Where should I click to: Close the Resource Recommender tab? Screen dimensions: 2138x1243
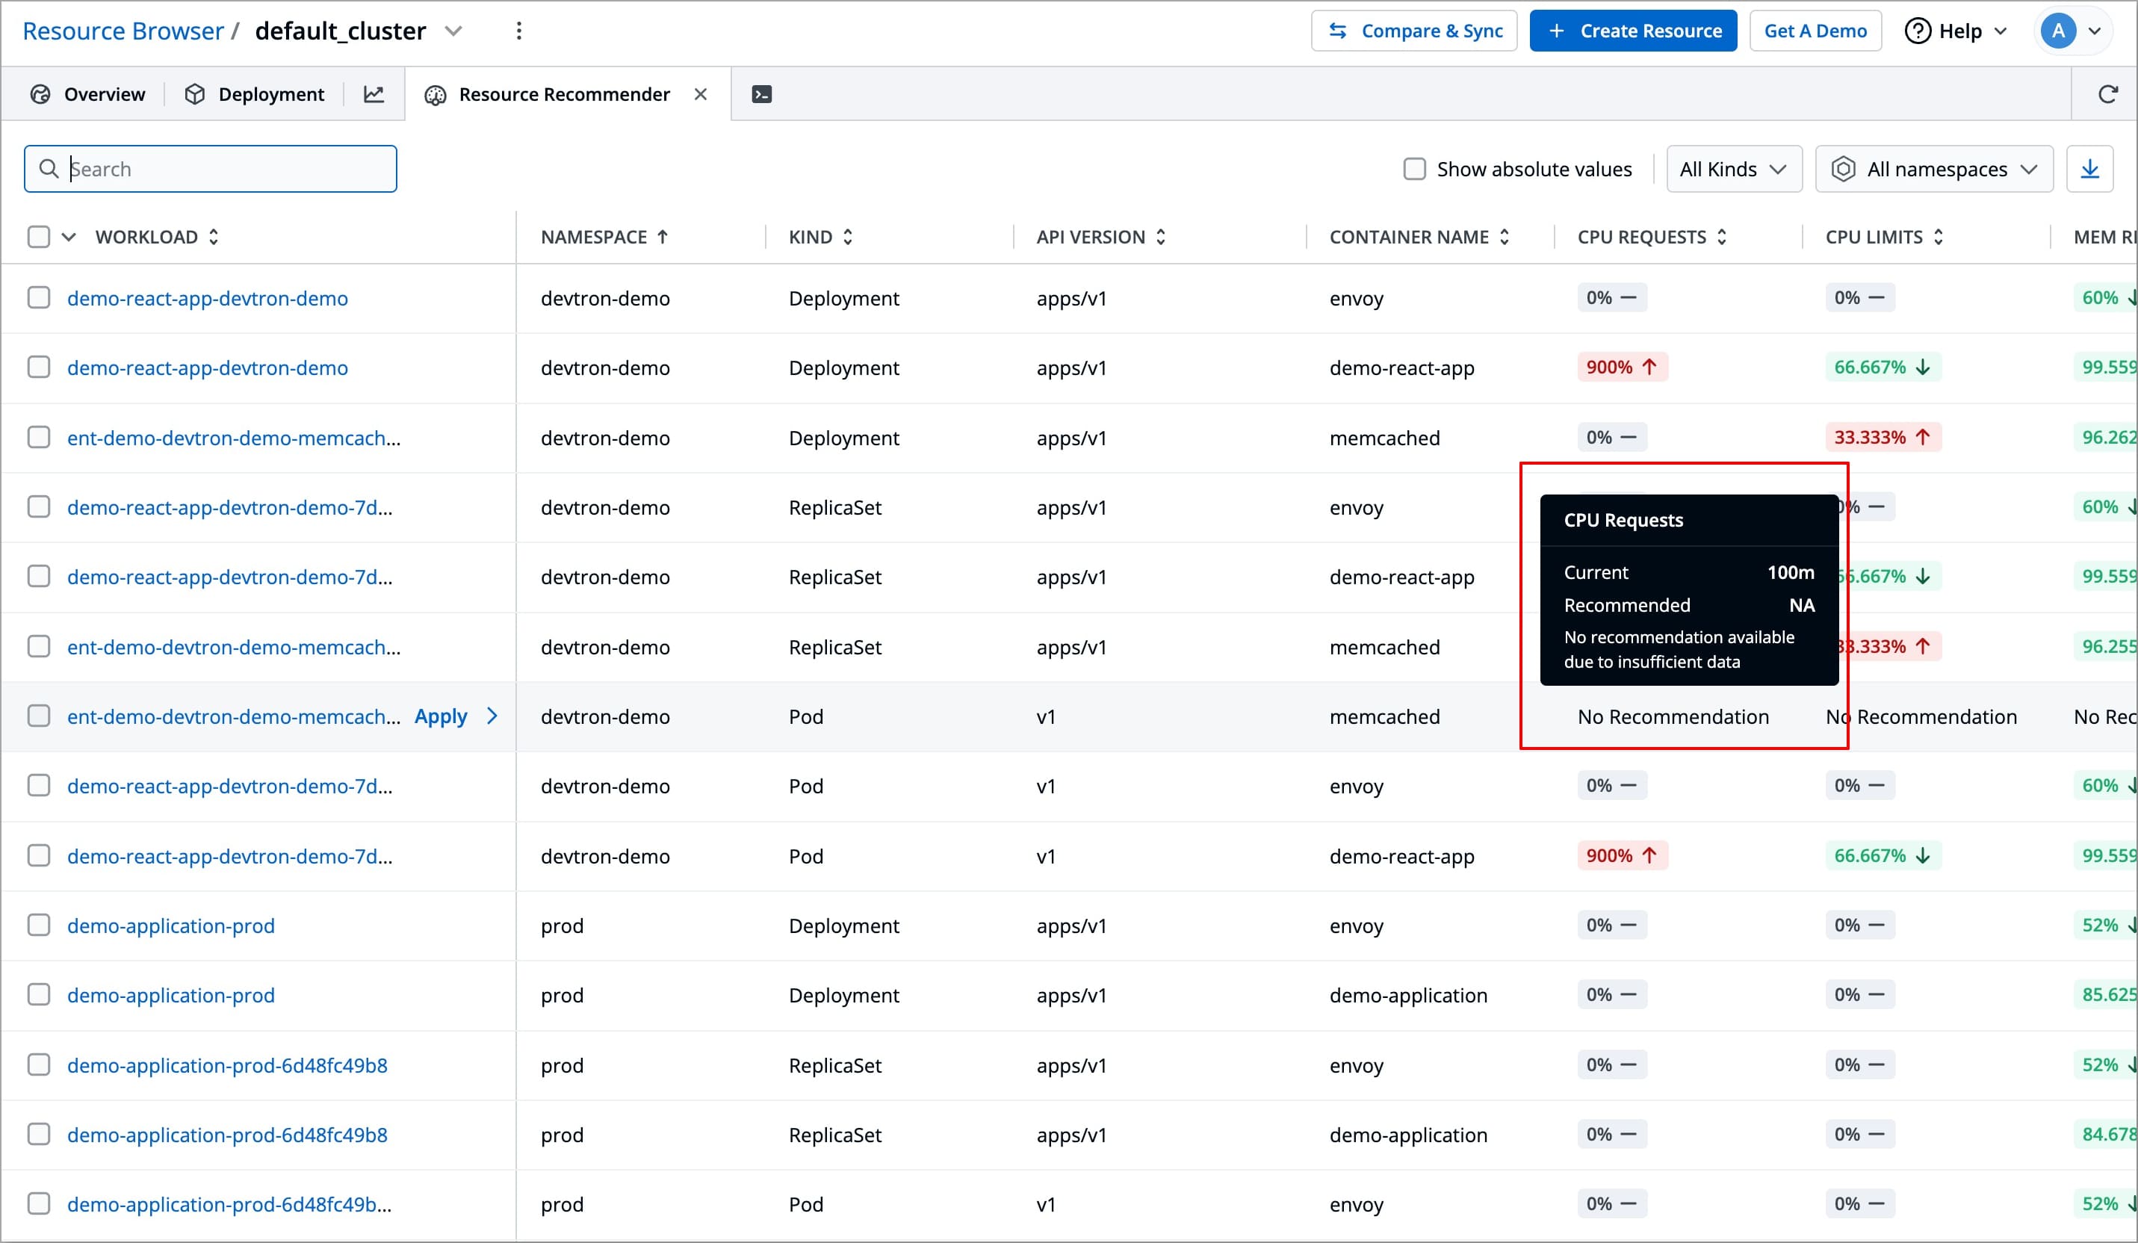pyautogui.click(x=700, y=94)
